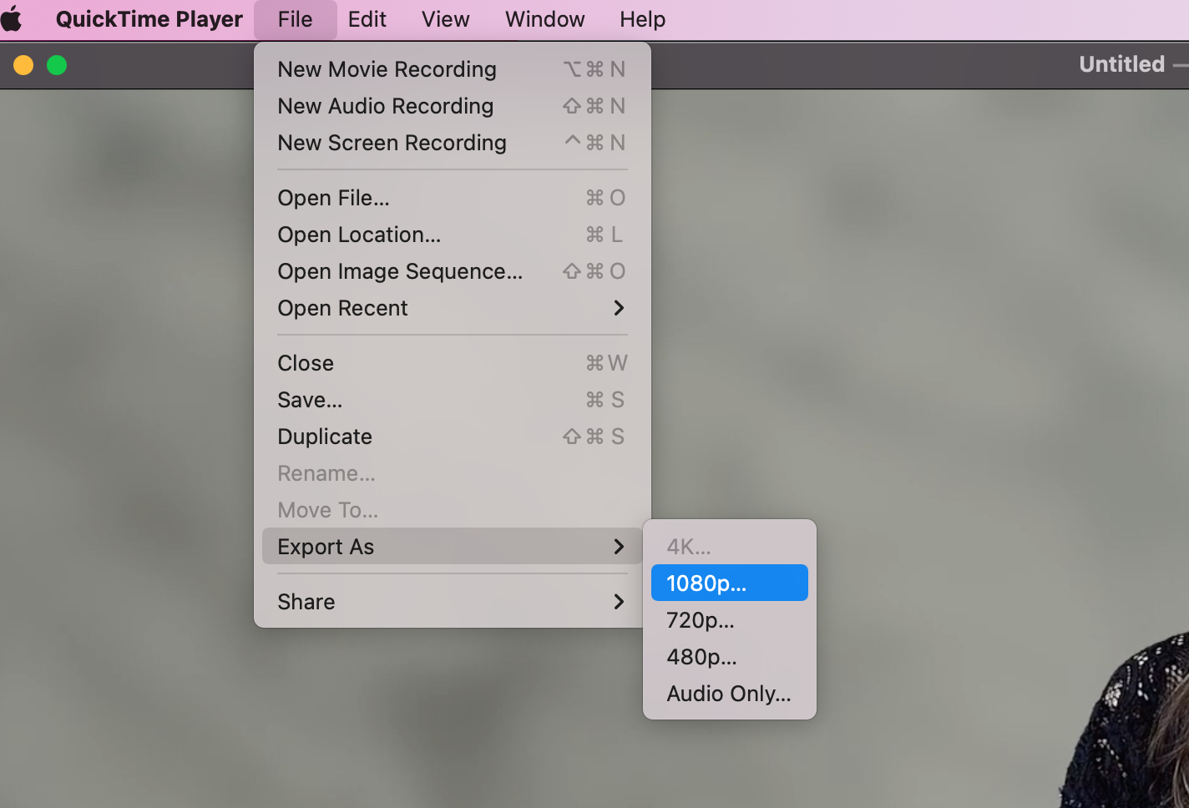
Task: Select Audio Only export option
Action: click(x=728, y=694)
